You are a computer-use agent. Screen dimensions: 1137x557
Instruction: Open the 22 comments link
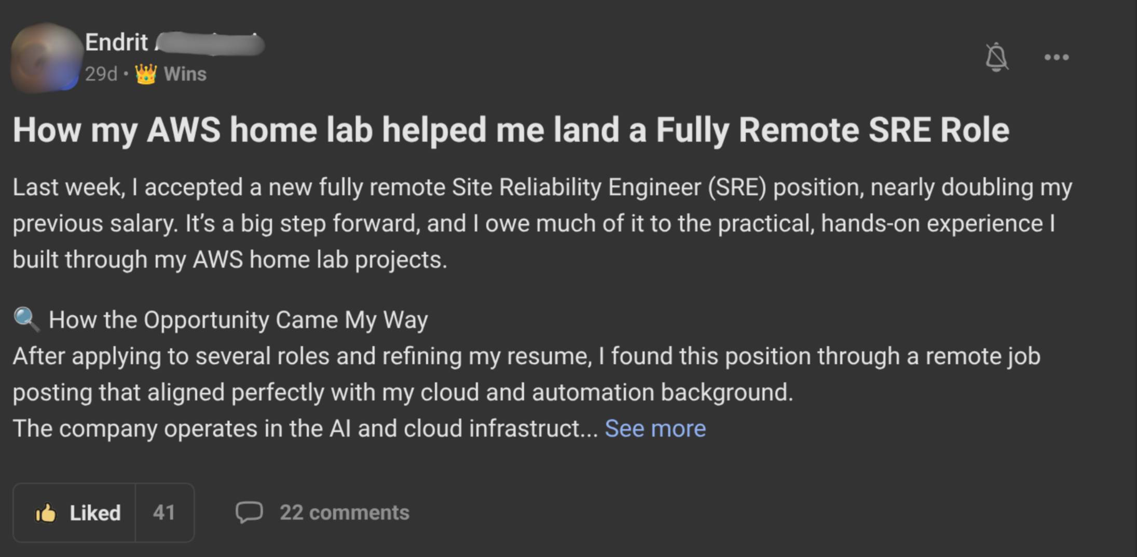345,512
